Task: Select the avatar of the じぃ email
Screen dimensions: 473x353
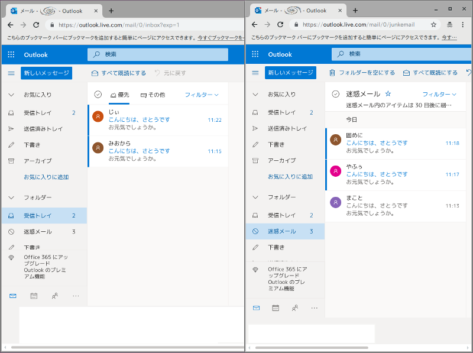Action: tap(98, 116)
